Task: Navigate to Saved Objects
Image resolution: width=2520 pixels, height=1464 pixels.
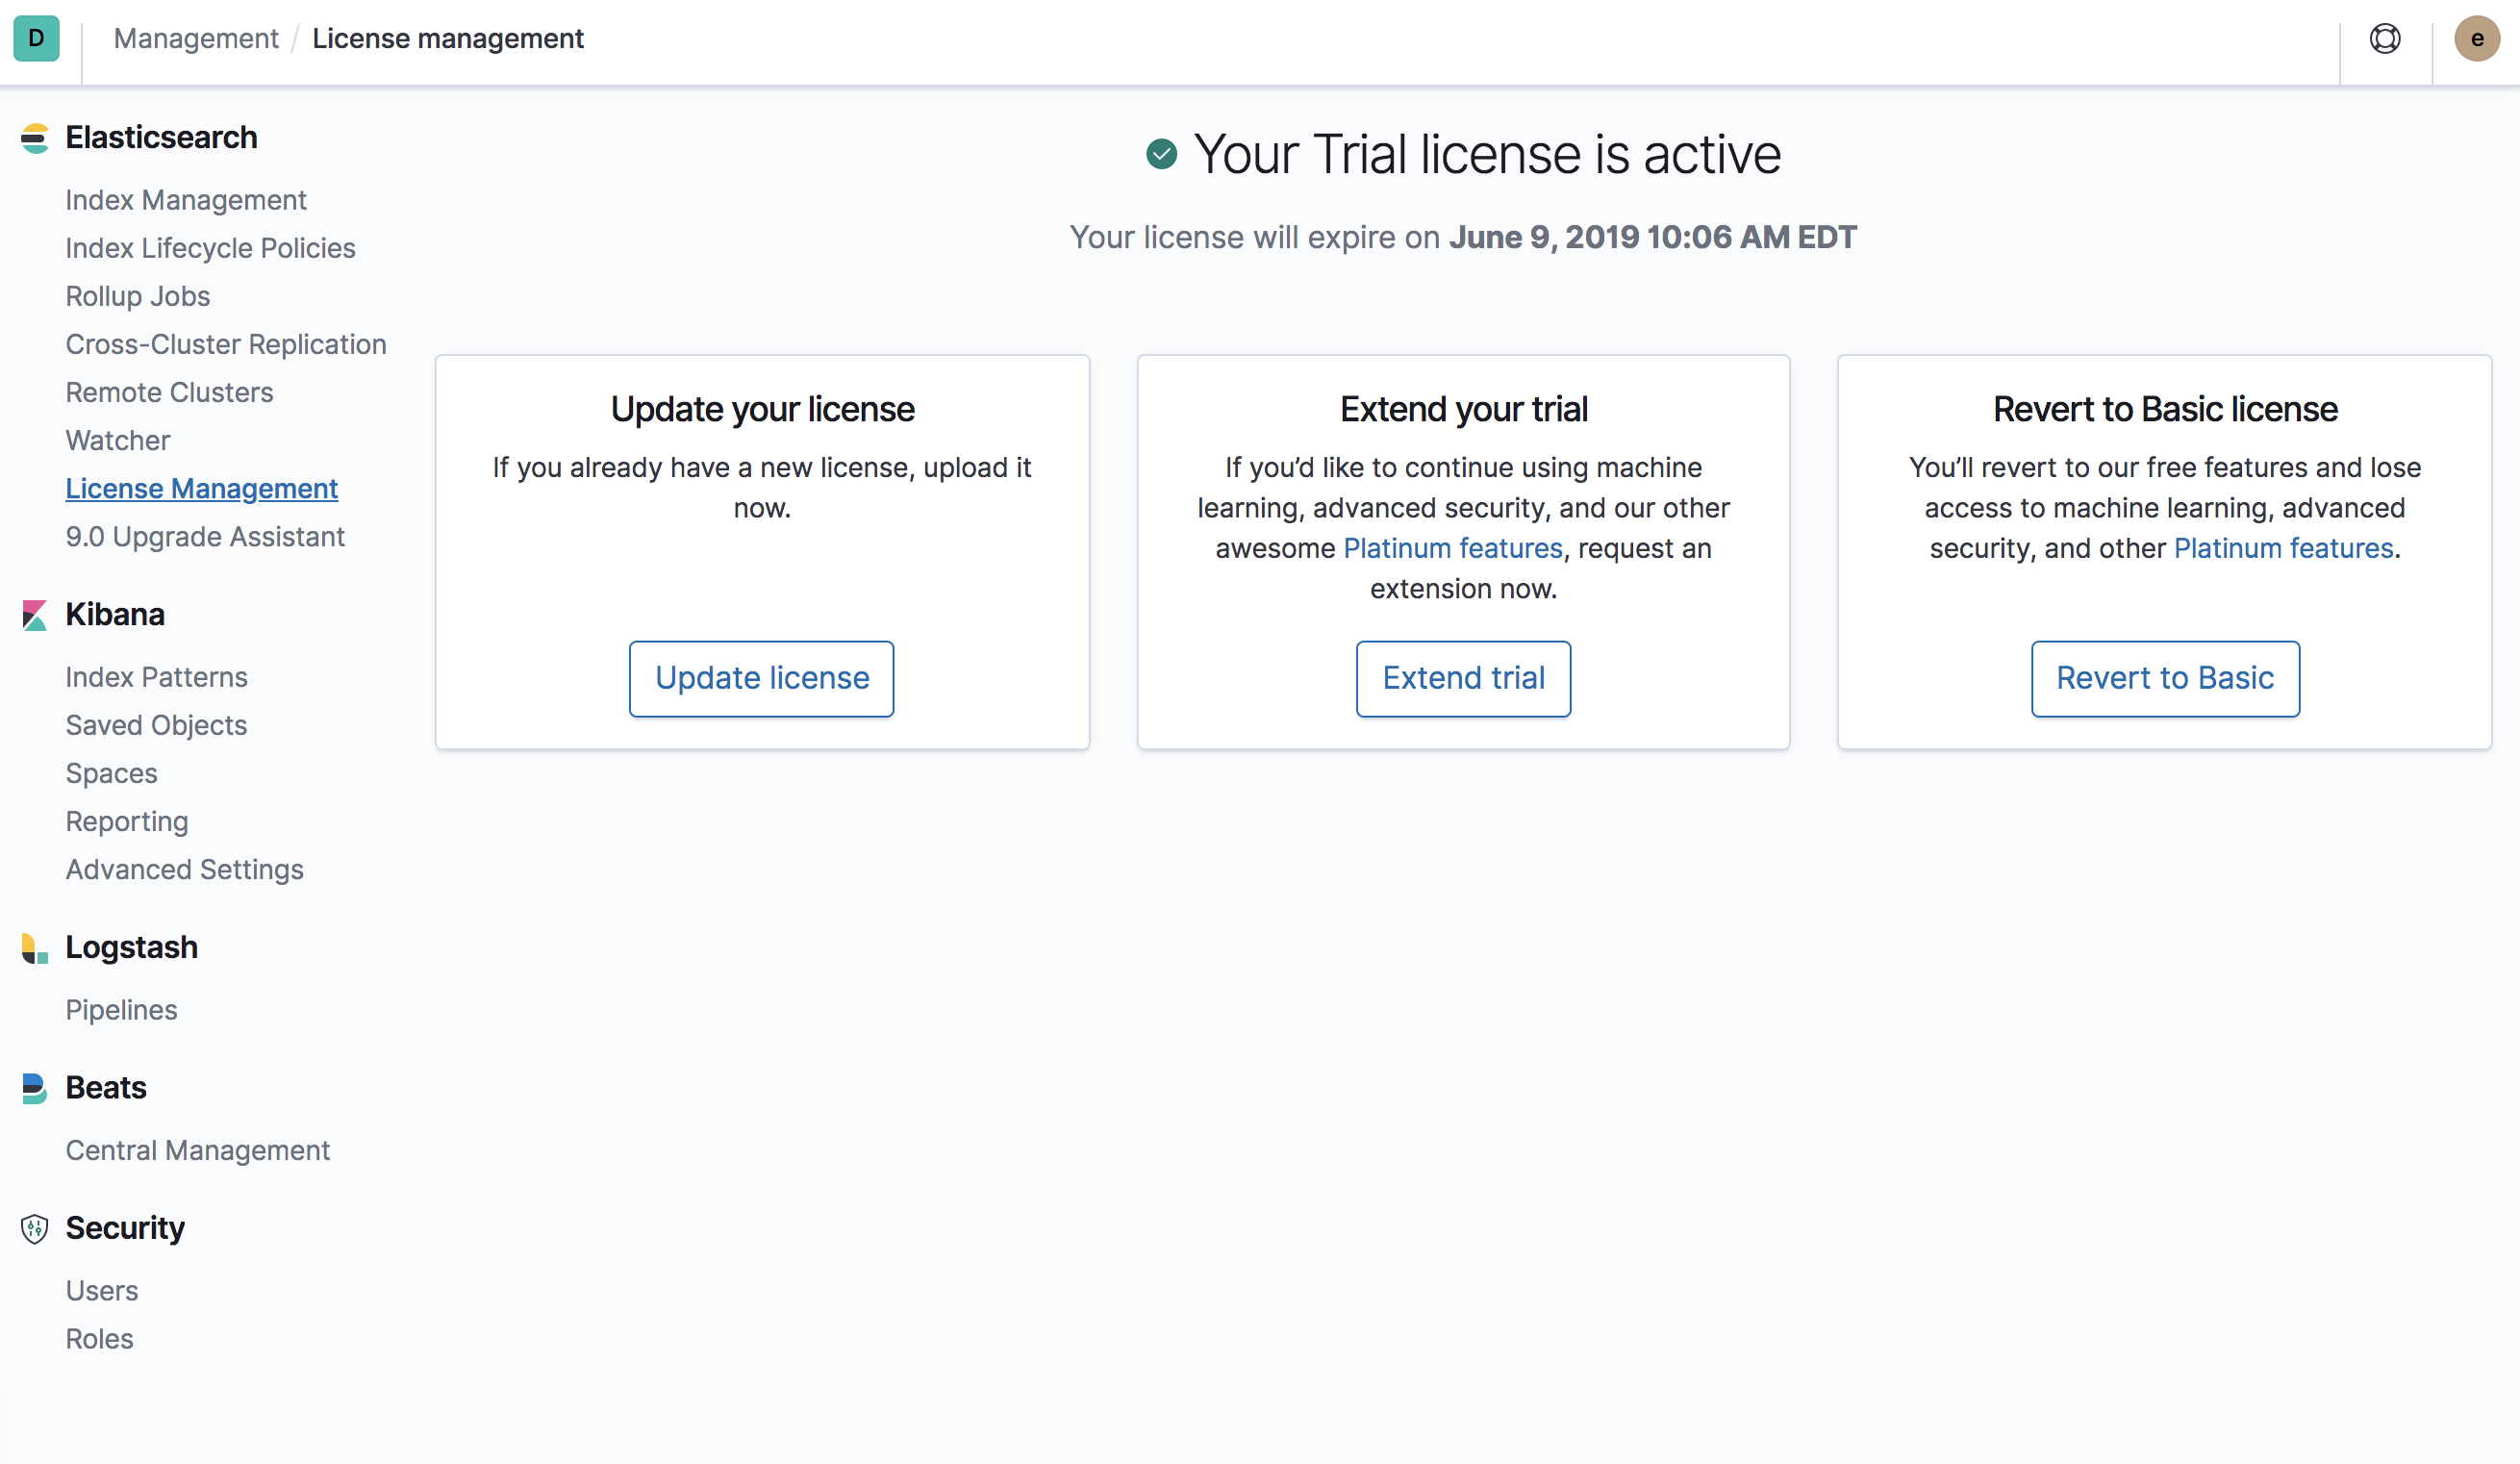Action: pyautogui.click(x=156, y=725)
